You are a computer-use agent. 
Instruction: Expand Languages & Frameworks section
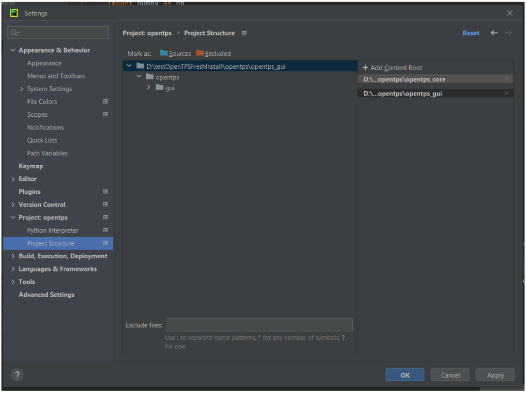13,269
